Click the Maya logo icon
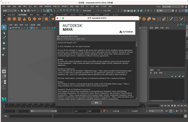188x122 pixels. pos(4,99)
